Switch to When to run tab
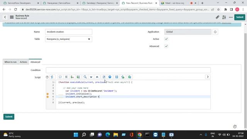This screenshot has width=247, height=139. pyautogui.click(x=10, y=62)
